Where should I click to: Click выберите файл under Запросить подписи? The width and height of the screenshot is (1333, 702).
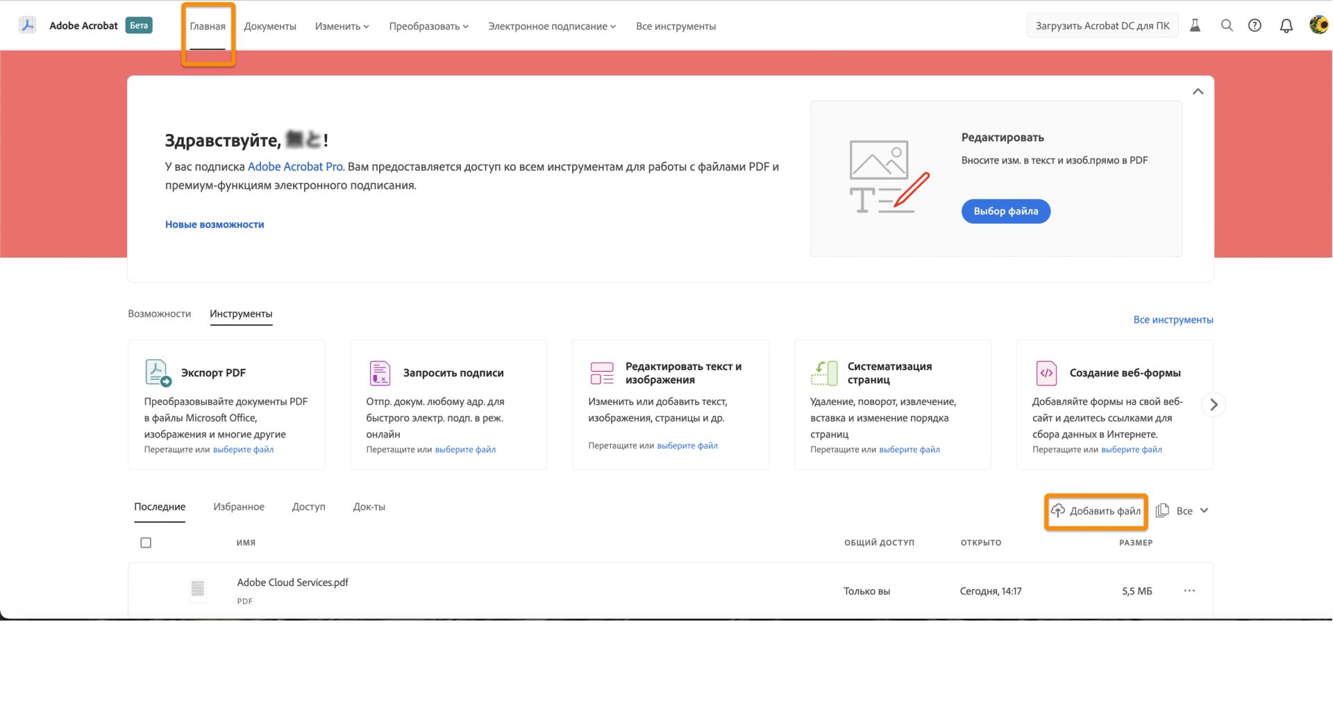465,449
